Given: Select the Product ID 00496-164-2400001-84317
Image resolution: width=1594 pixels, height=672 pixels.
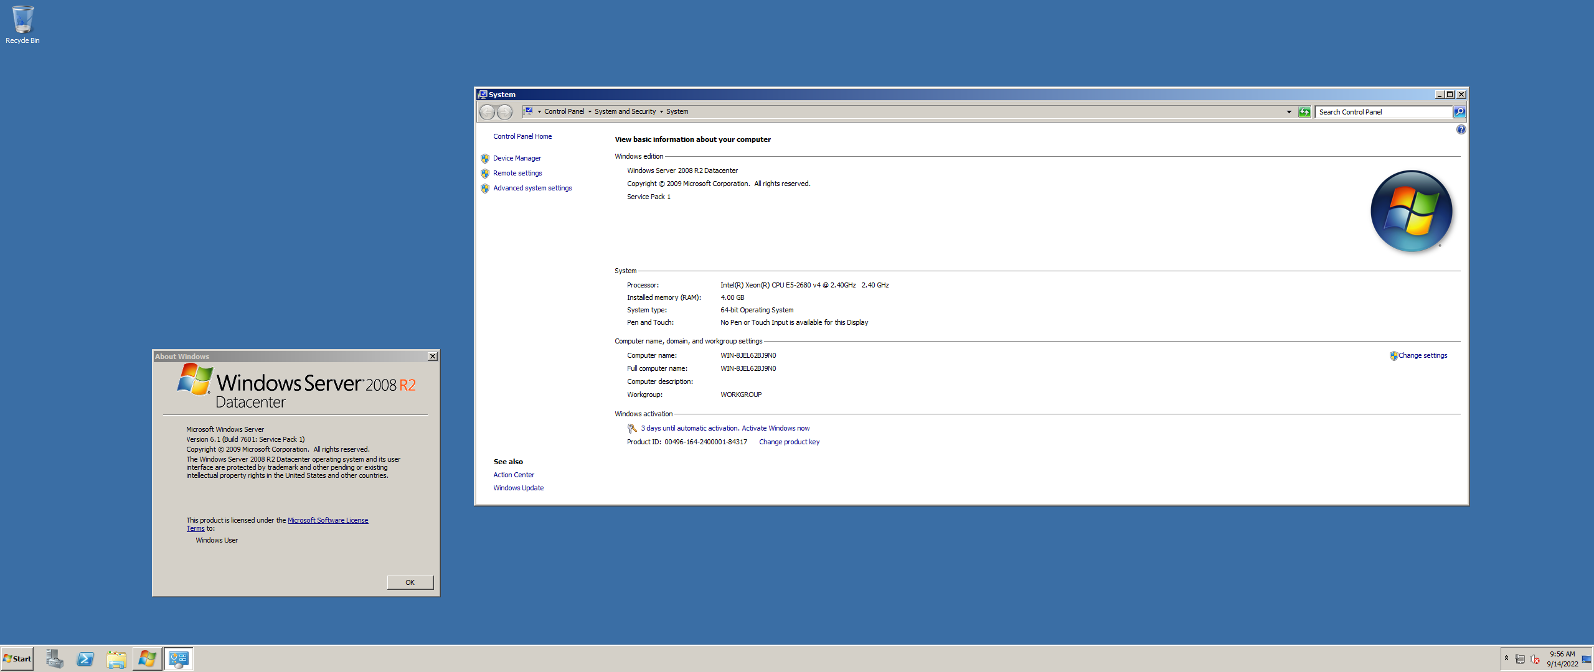Looking at the screenshot, I should tap(705, 442).
